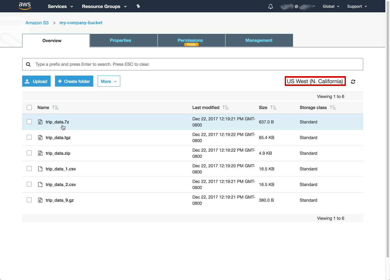Screen dimensions: 390x280
Task: Click the trip_data.zip archive file icon
Action: (40, 153)
